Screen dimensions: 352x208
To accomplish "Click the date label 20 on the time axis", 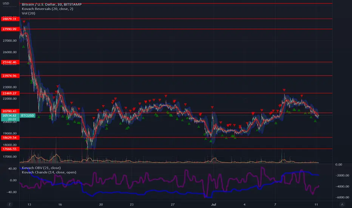I will [x=101, y=204].
